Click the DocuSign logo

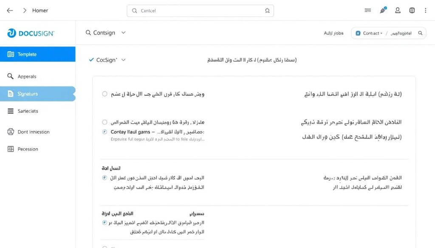point(31,33)
